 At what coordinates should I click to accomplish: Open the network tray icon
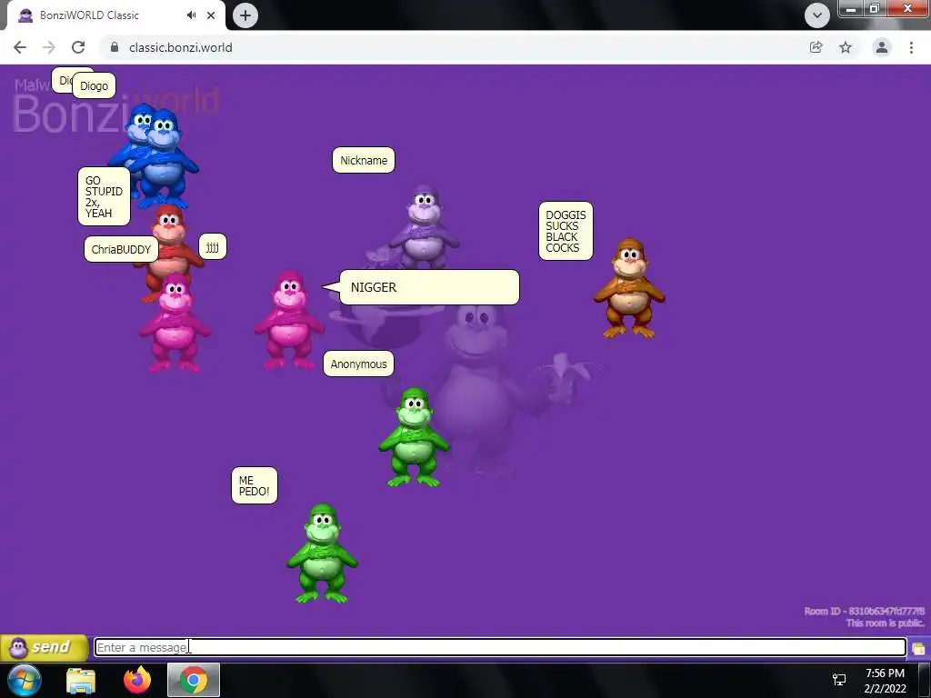coord(839,680)
